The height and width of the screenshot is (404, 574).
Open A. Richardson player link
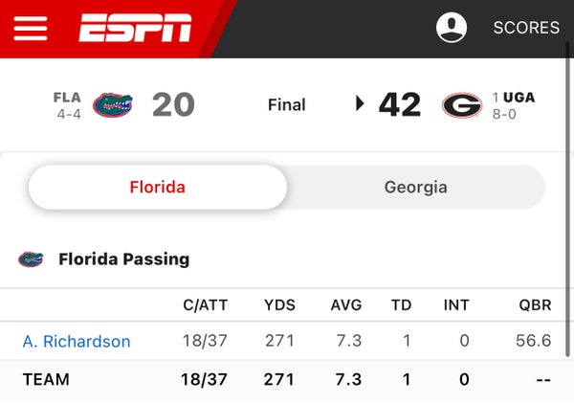pyautogui.click(x=77, y=342)
